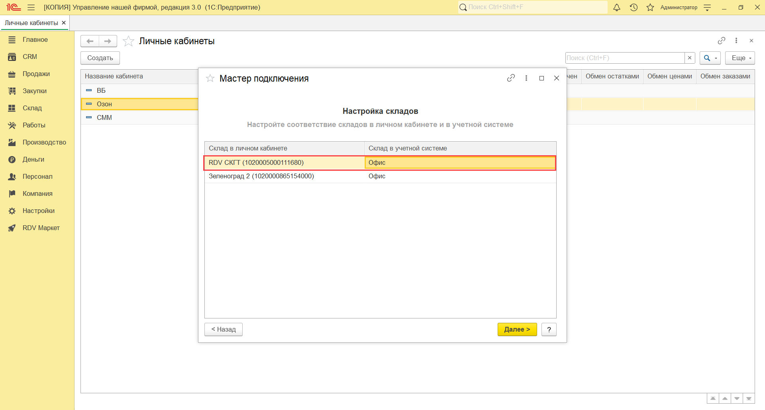The image size is (765, 410).
Task: Clear the list search field
Action: [x=690, y=58]
